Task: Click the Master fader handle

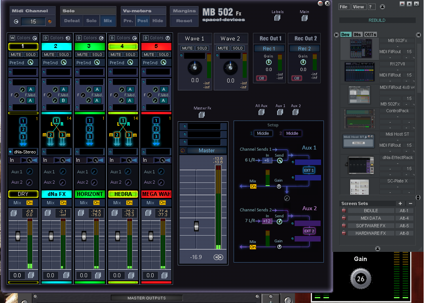Action: coord(196,227)
